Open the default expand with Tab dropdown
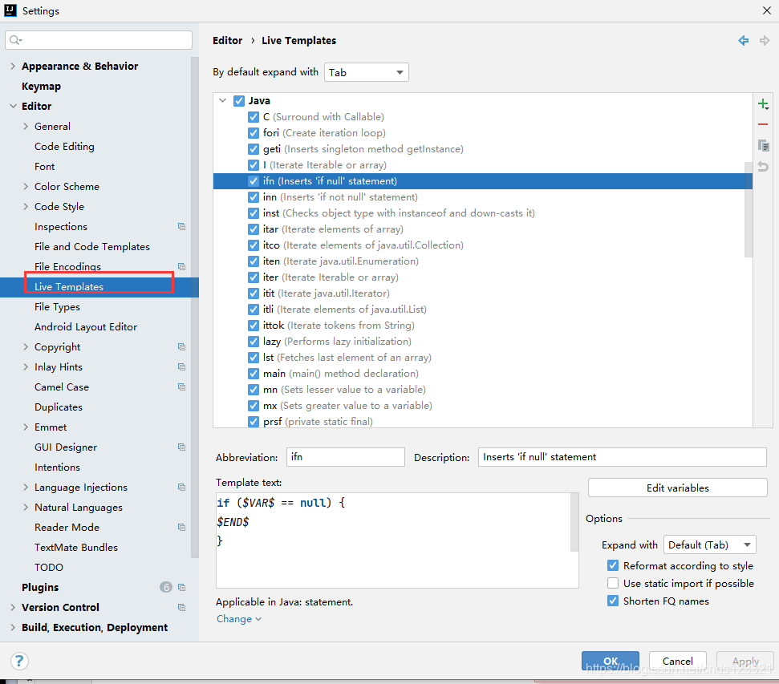Viewport: 779px width, 684px height. pyautogui.click(x=366, y=72)
